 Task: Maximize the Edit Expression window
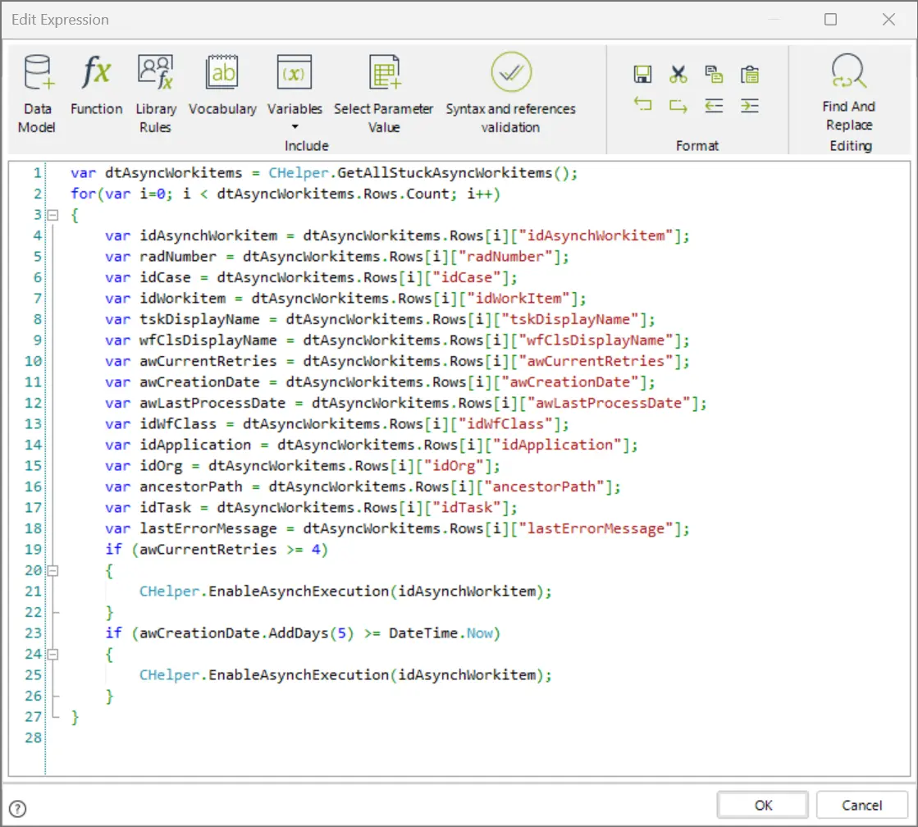point(830,20)
